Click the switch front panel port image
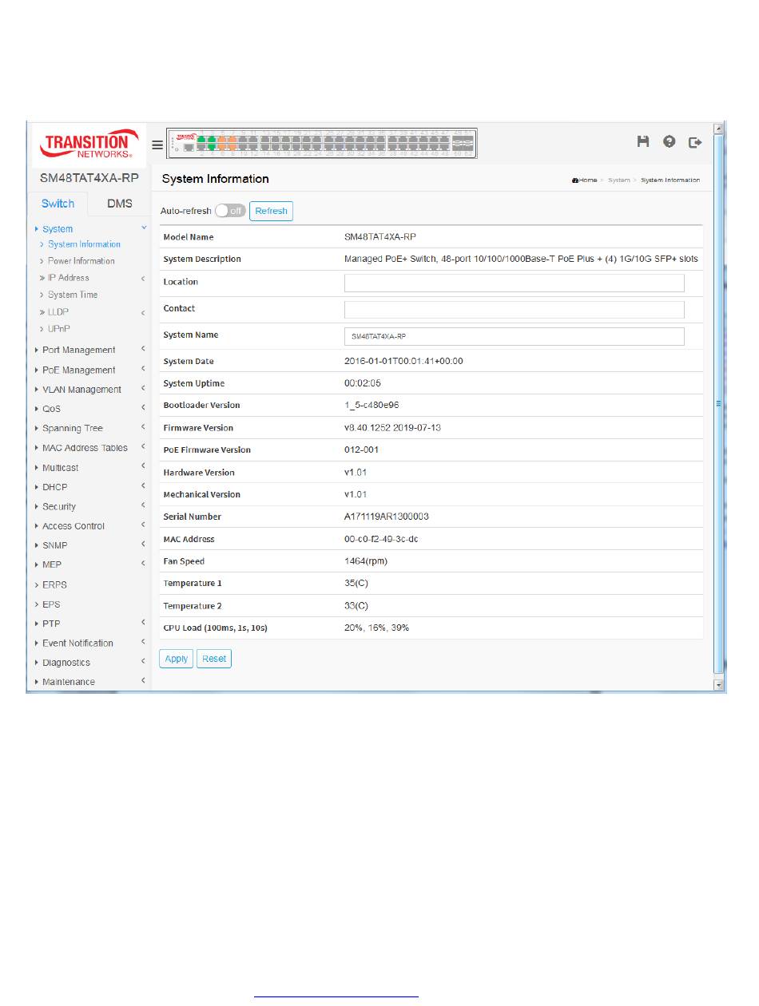The height and width of the screenshot is (1006, 759). [322, 144]
